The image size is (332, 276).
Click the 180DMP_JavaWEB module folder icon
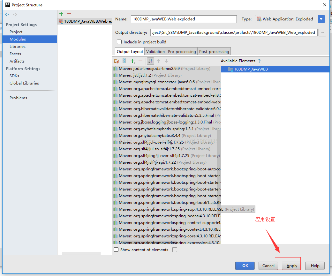tap(230, 69)
